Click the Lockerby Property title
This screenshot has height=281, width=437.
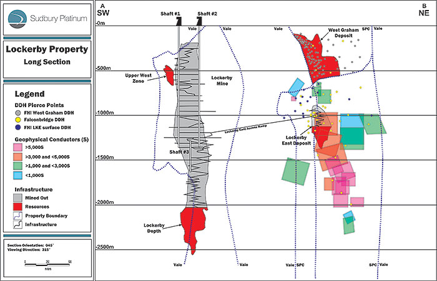pos(47,49)
